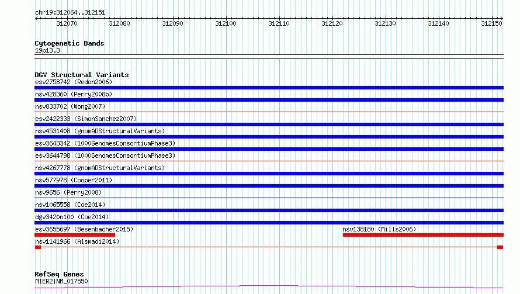Screen dimensions: 520x294
Task: Select ruler position 312140
Action: point(438,23)
